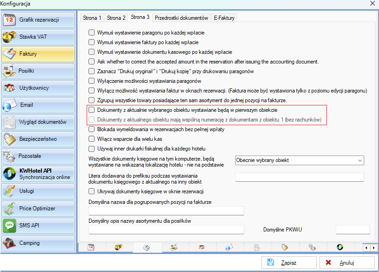
Task: Check "Ukrywaj dokumenty księgowe w oknie rezerwacji"
Action: (92, 191)
